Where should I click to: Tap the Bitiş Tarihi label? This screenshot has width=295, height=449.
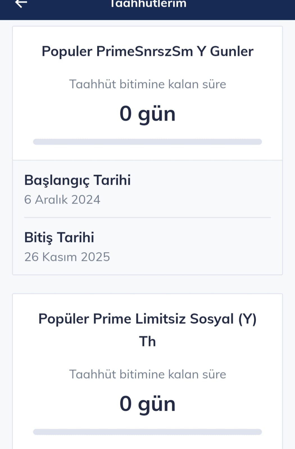point(59,237)
